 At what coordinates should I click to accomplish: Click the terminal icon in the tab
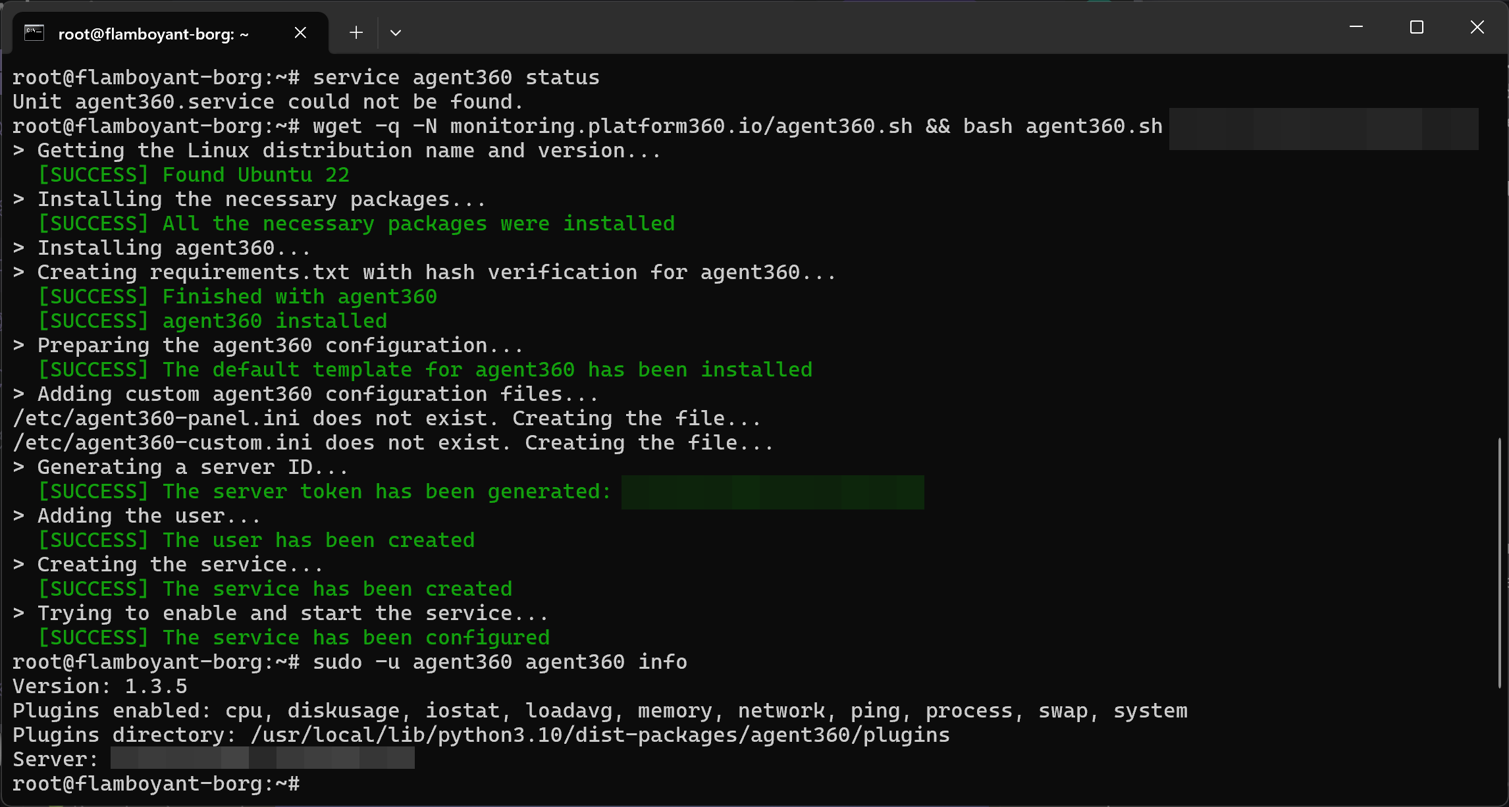pyautogui.click(x=34, y=33)
